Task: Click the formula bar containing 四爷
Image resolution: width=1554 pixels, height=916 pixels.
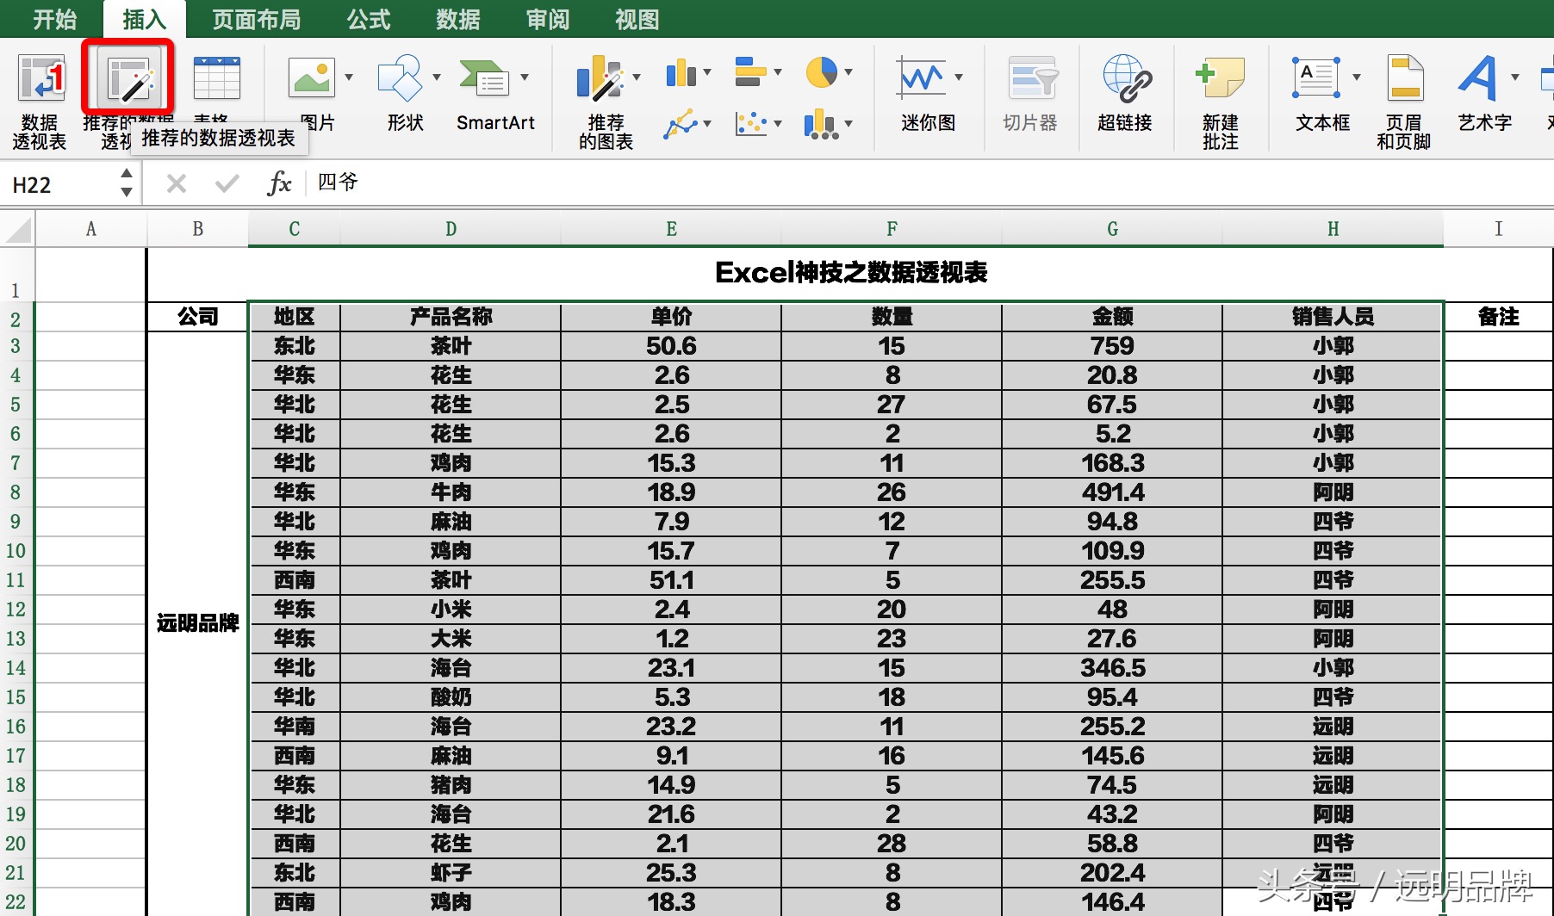Action: [930, 183]
